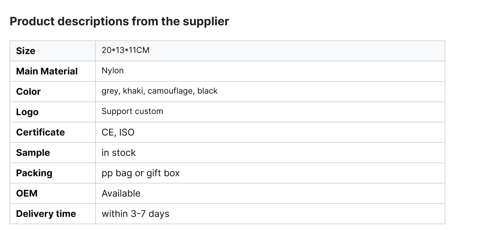Click the Available OEM value
The width and height of the screenshot is (478, 230).
pos(121,193)
